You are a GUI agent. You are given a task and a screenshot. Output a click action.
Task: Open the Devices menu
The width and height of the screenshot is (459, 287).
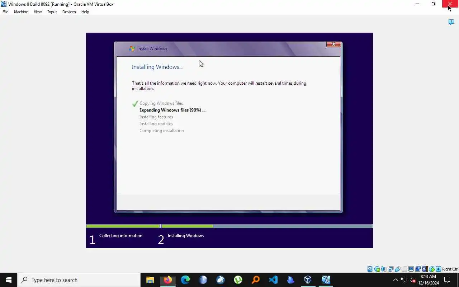[x=69, y=12]
